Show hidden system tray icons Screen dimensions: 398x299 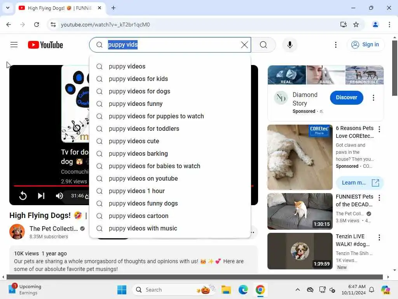click(x=298, y=290)
